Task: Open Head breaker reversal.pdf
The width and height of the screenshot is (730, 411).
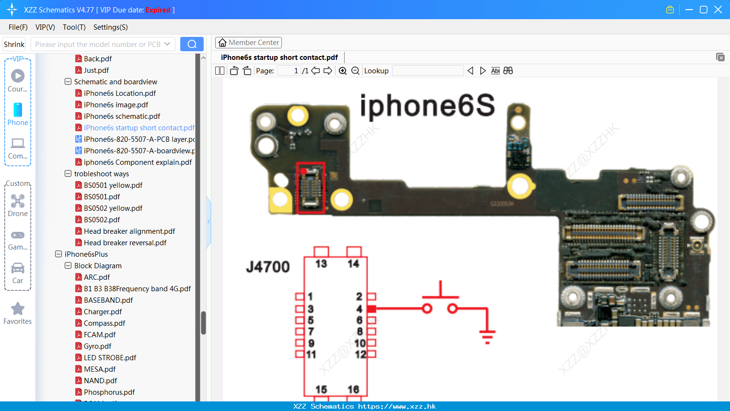Action: coord(125,242)
